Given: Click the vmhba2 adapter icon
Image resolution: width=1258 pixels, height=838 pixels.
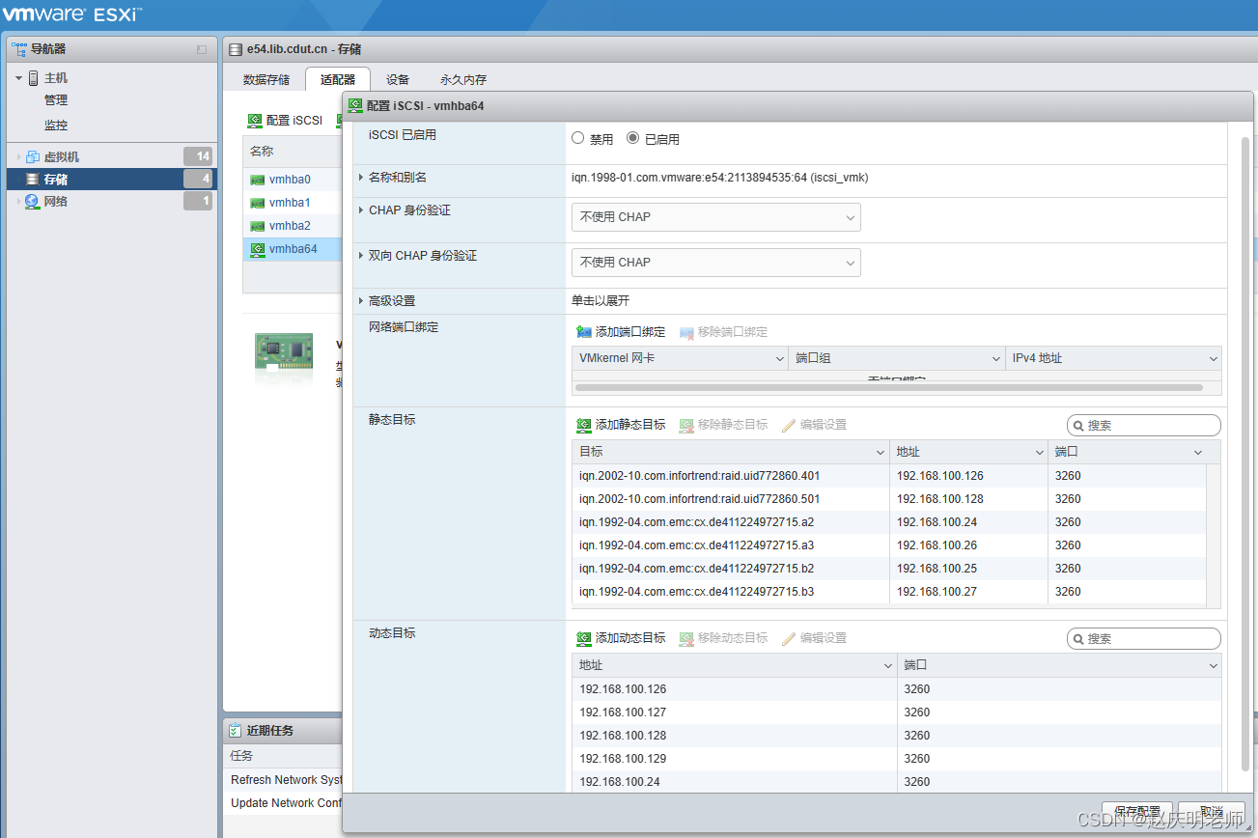Looking at the screenshot, I should (257, 226).
